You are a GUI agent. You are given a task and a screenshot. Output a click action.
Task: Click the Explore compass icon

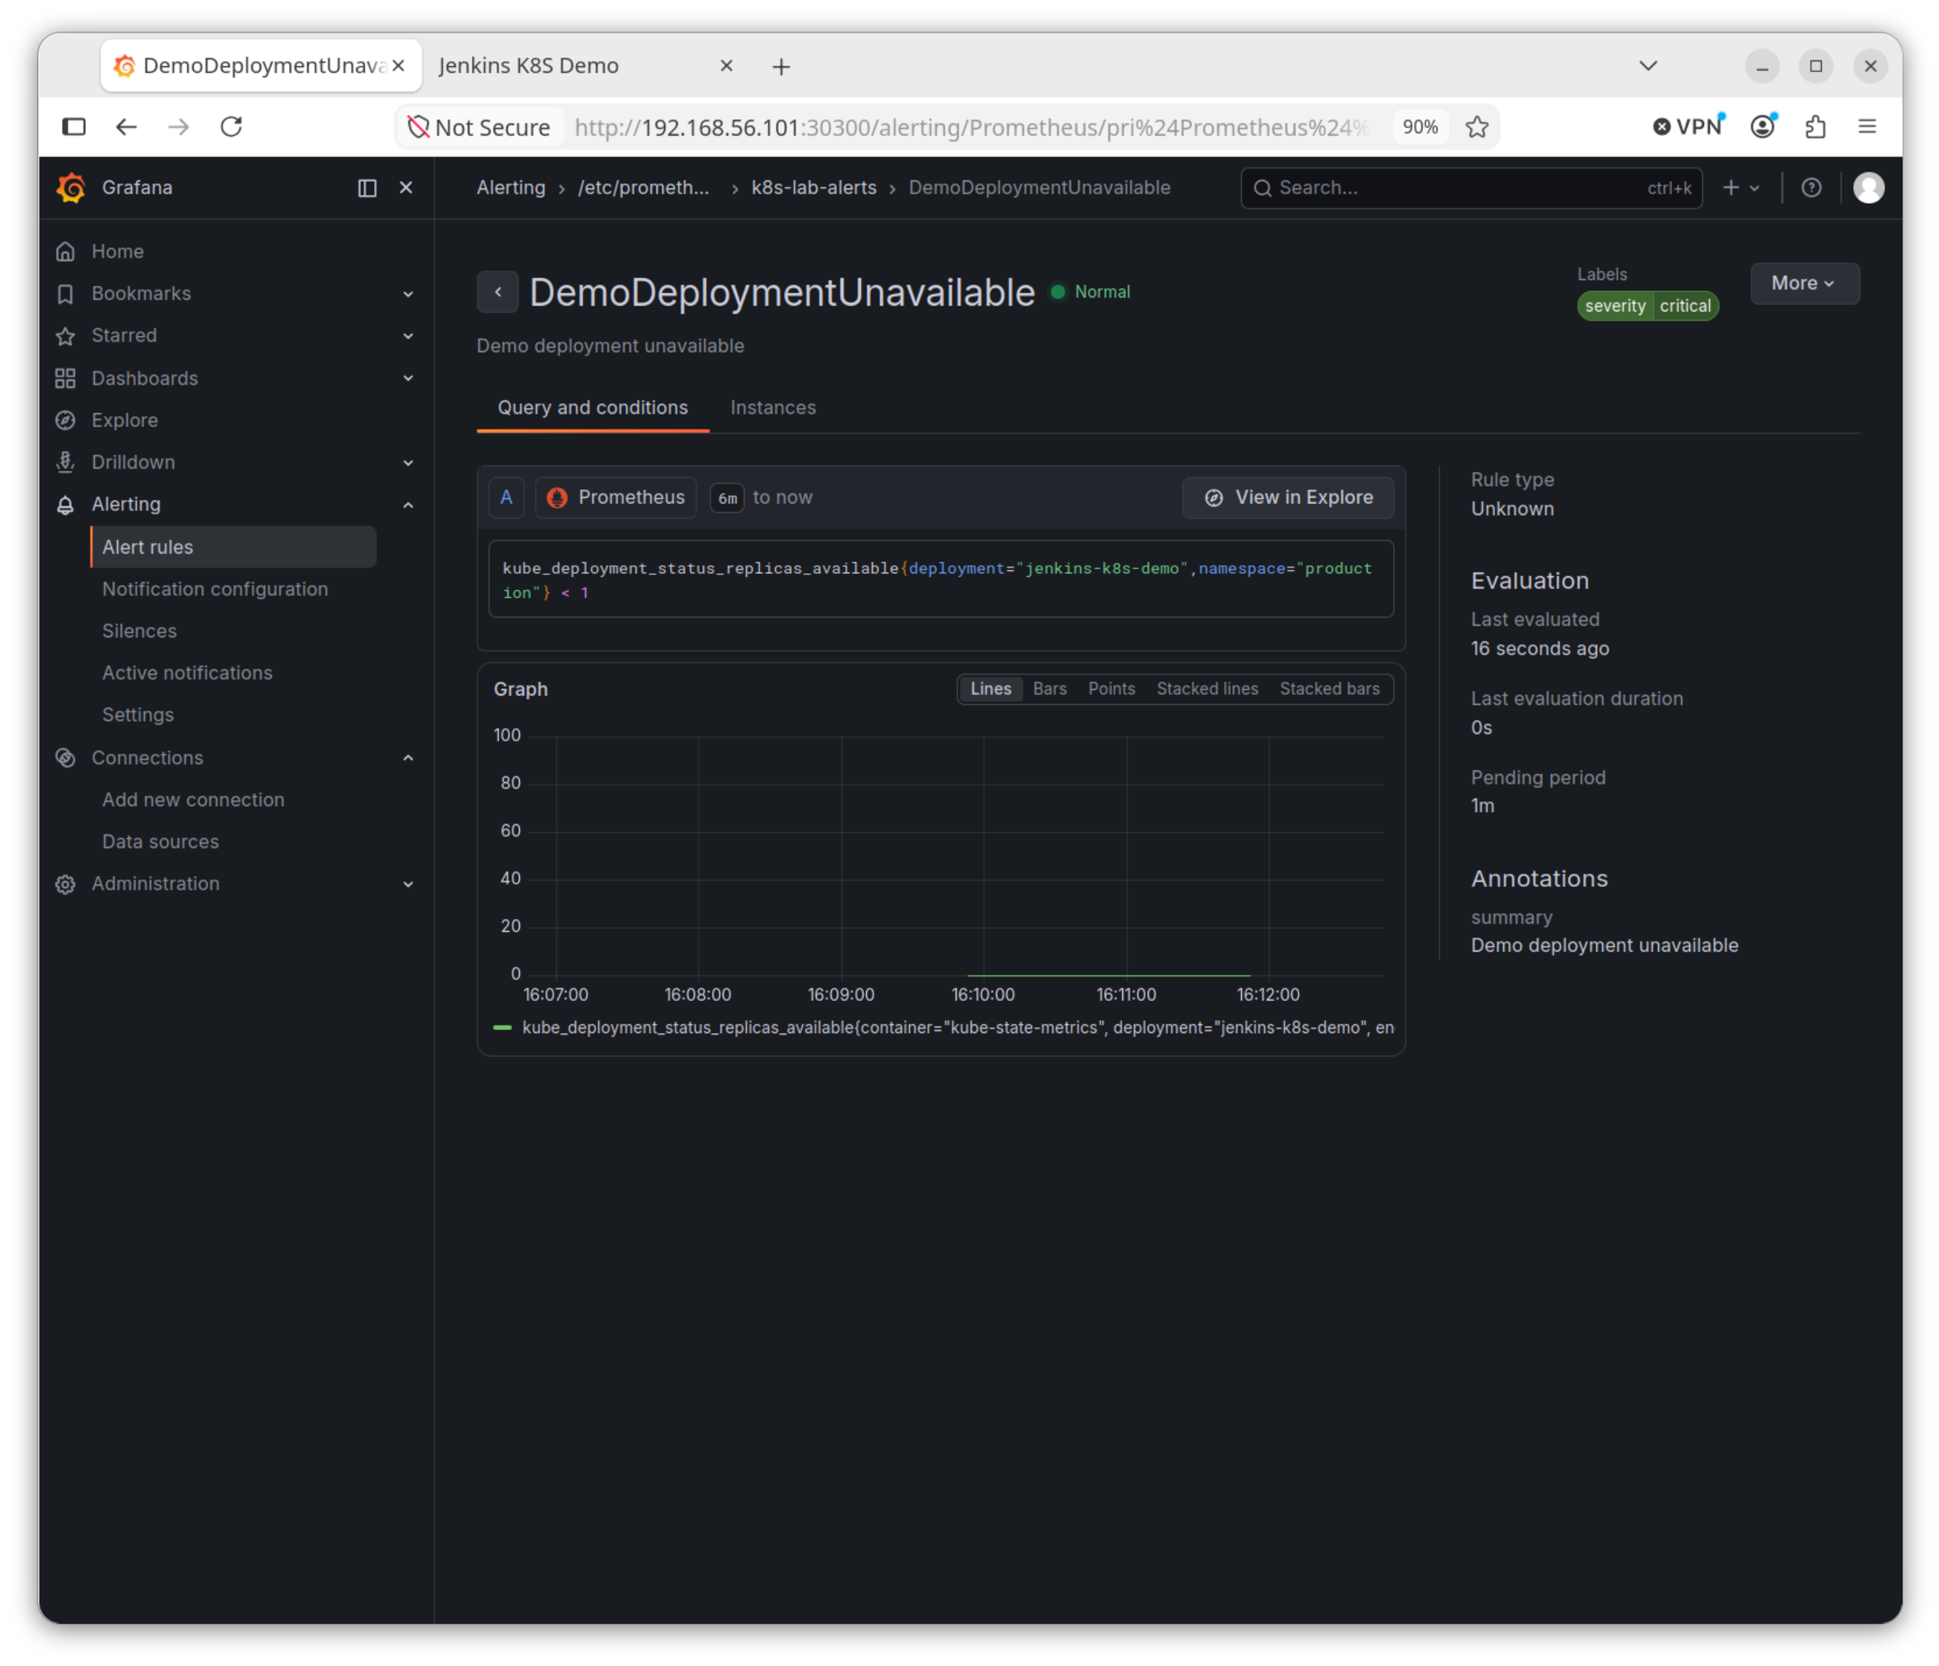click(66, 420)
